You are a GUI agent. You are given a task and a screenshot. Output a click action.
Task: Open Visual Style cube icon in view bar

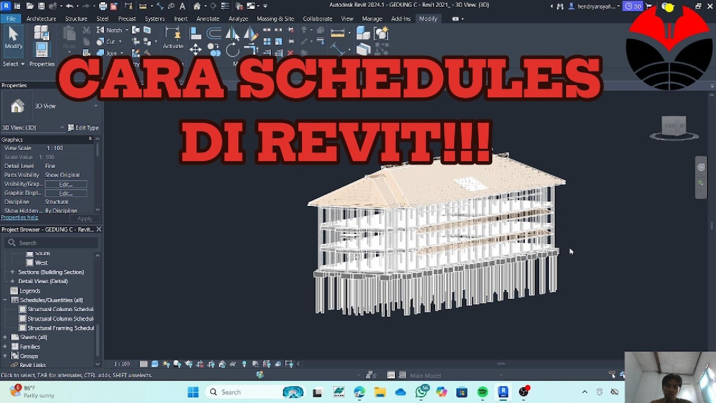tap(155, 364)
